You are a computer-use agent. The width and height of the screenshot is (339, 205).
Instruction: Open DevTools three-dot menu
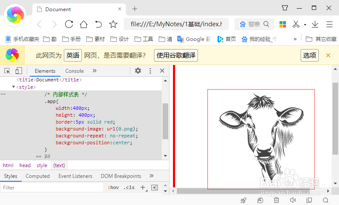[x=150, y=71]
